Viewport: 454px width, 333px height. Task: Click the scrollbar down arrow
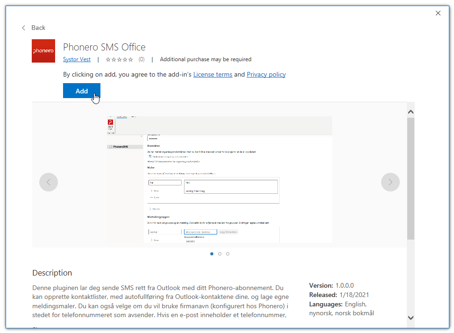click(411, 318)
